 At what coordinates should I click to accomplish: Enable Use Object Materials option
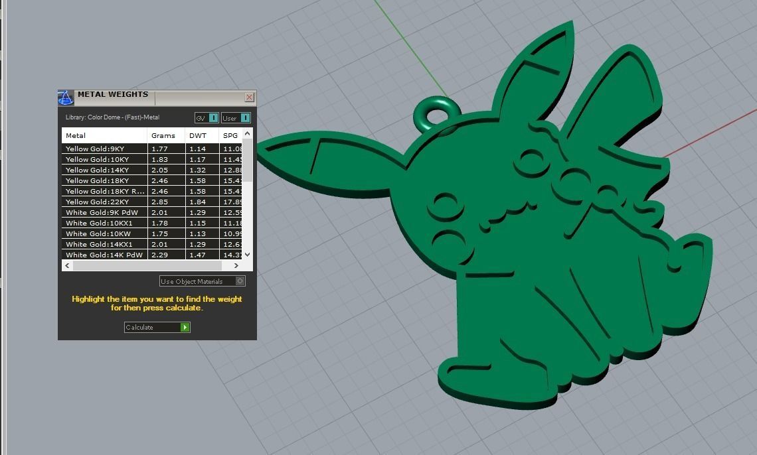(x=203, y=281)
